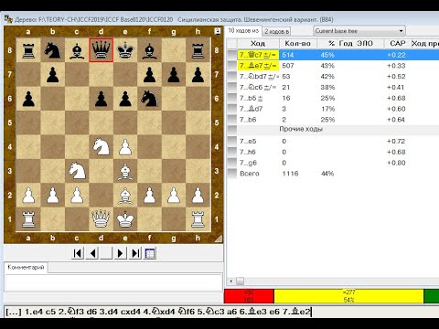Select the 7...e5 move row
Viewport: 439px width, 329px height.
coord(337,142)
